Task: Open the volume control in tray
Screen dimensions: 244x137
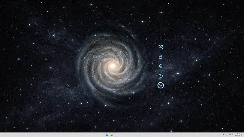Action: (232, 135)
